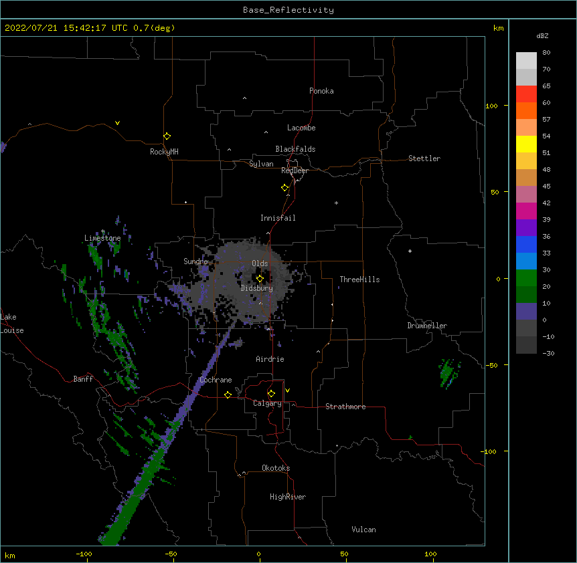Click the Olds town label

(x=260, y=263)
